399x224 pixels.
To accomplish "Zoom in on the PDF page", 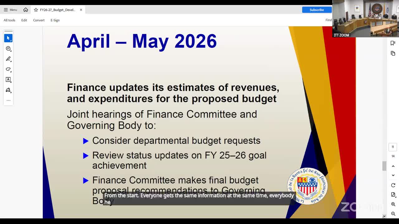I will (393, 204).
